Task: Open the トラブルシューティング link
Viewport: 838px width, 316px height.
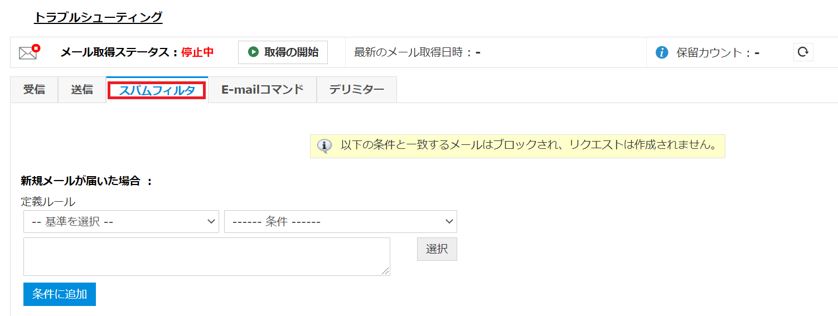Action: coord(98,17)
